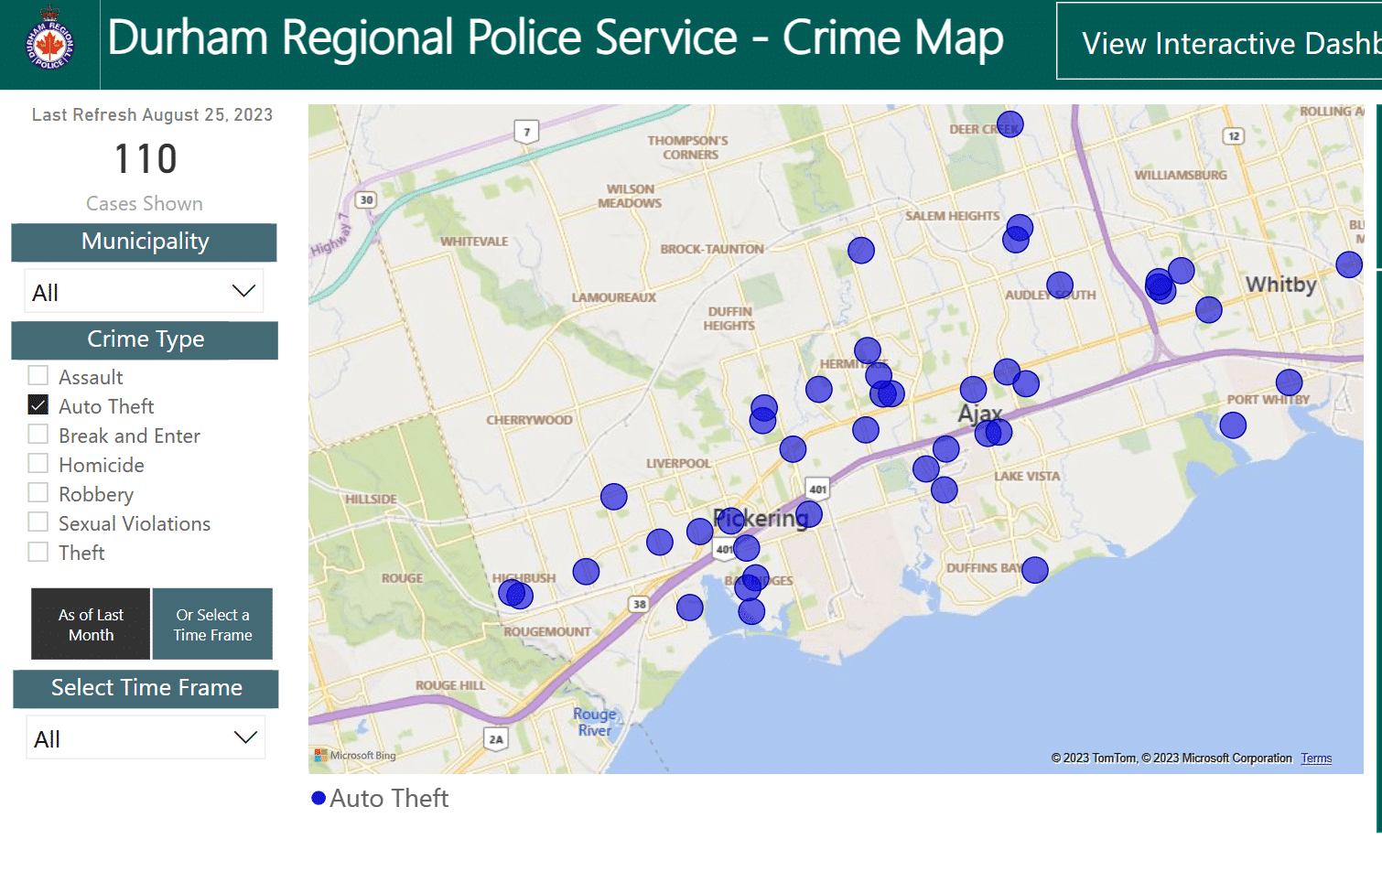Open the View Interactive Dashboard button
This screenshot has width=1382, height=882.
pyautogui.click(x=1219, y=42)
